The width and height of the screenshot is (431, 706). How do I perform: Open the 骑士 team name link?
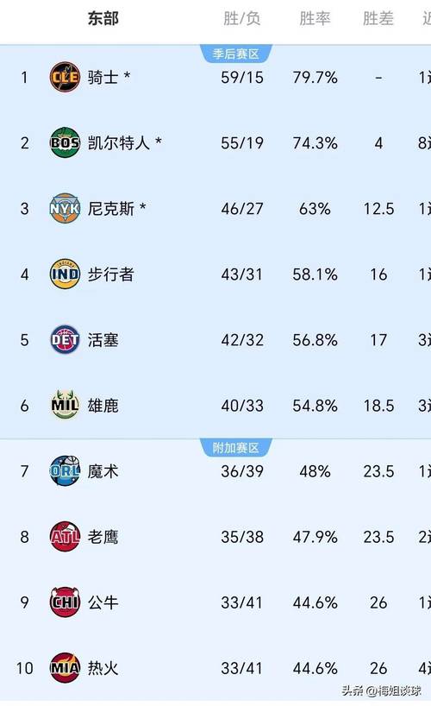[x=103, y=78]
